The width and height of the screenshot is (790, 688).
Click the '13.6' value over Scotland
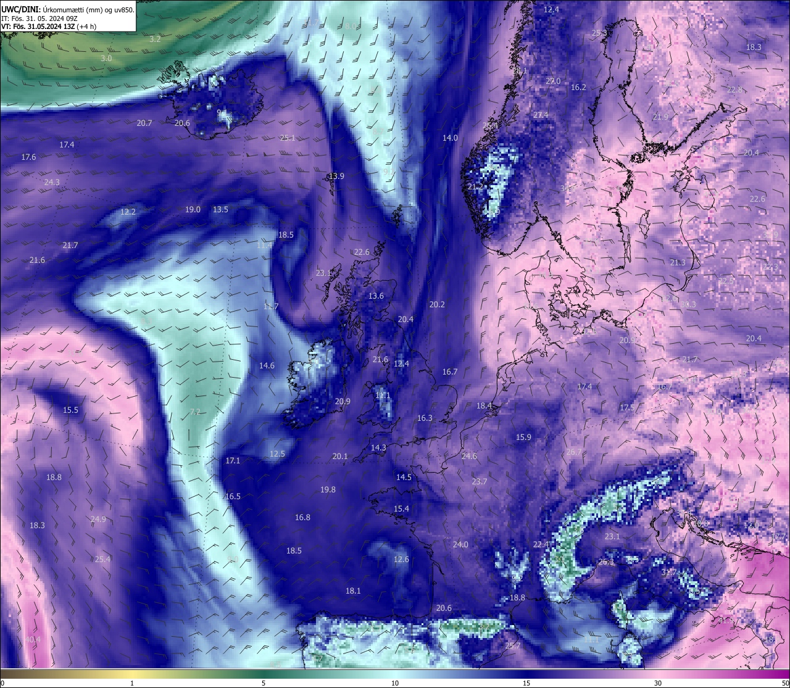point(376,296)
